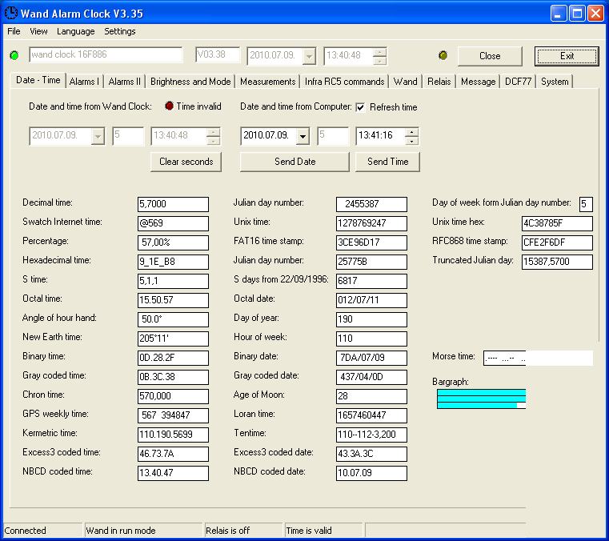Click the Clear seconds button

click(x=186, y=162)
